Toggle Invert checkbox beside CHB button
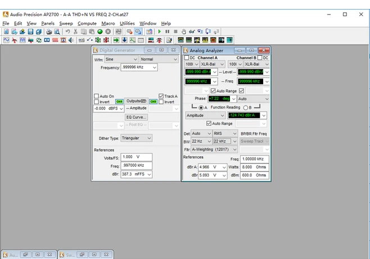Image resolution: width=370 pixels, height=259 pixels. tap(161, 102)
